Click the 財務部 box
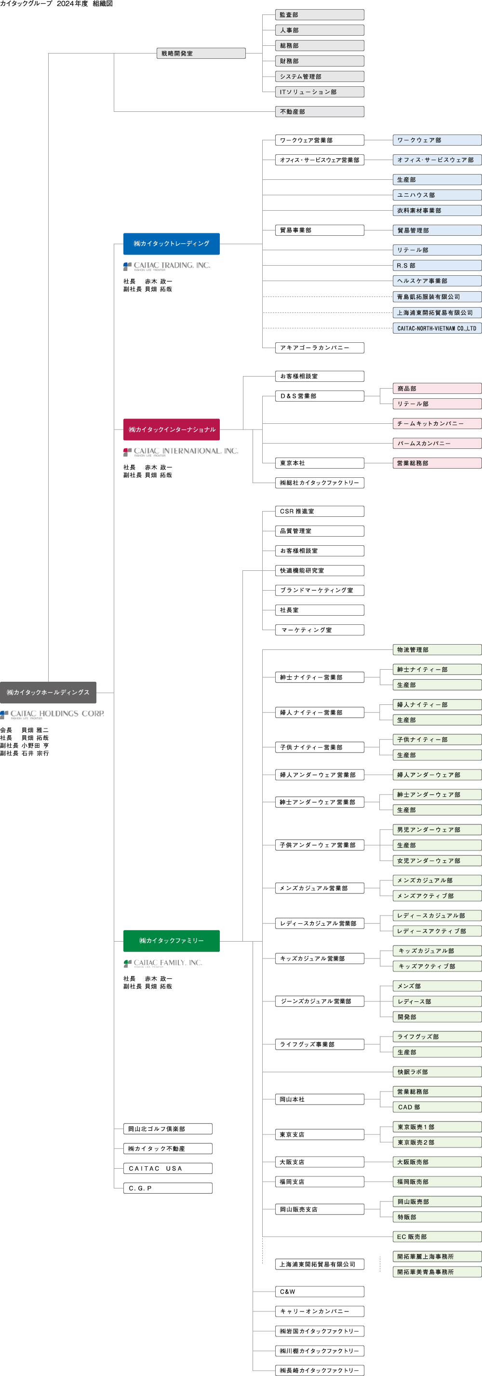 [320, 61]
